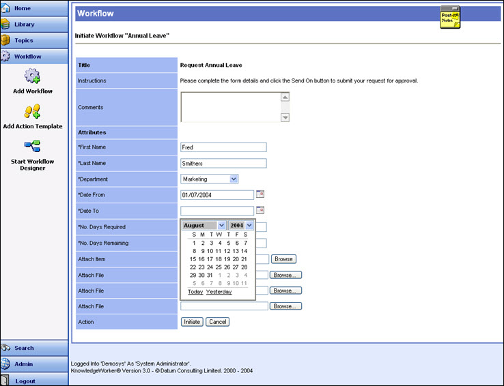Screen dimensions: 504x386
Task: Open the Library section
Action: (x=34, y=25)
